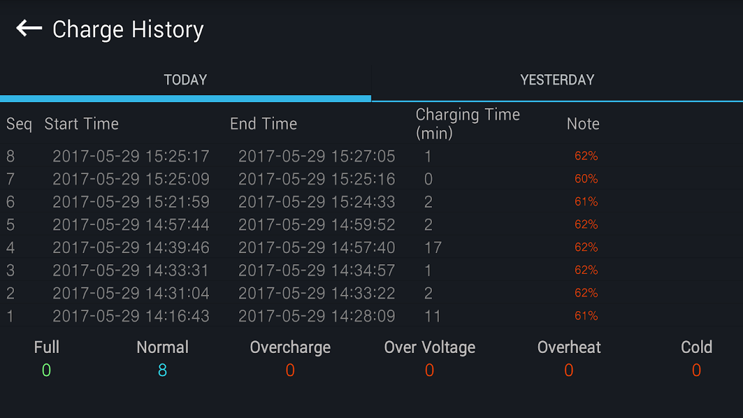Tap the row starting at 14:57:44
This screenshot has height=418, width=743.
click(371, 225)
